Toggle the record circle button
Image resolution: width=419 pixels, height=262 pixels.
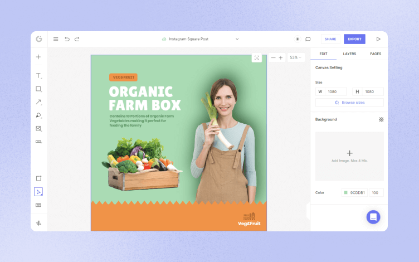[298, 39]
